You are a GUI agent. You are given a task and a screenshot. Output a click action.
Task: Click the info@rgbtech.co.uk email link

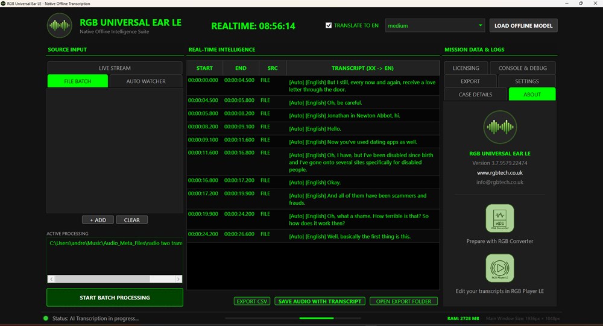(499, 182)
